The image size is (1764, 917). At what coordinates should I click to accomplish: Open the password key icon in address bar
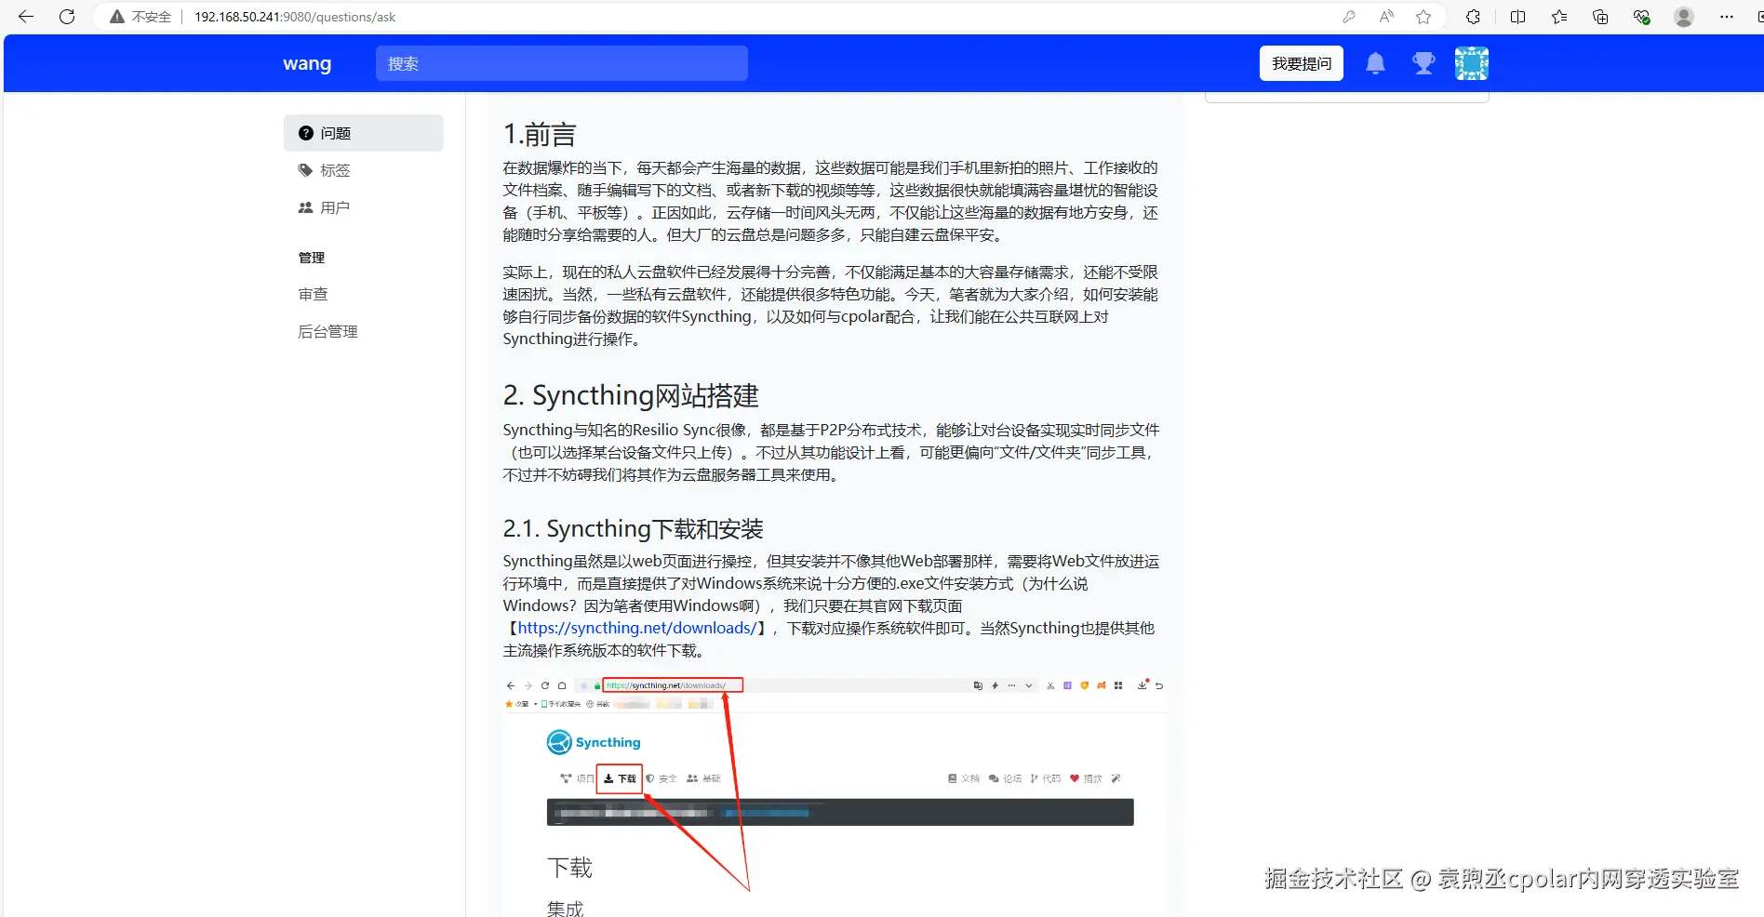[x=1348, y=17]
